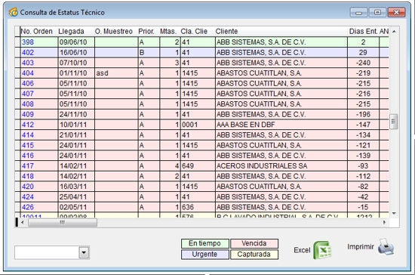This screenshot has width=415, height=275.
Task: Select order number 407
Action: pyautogui.click(x=28, y=94)
